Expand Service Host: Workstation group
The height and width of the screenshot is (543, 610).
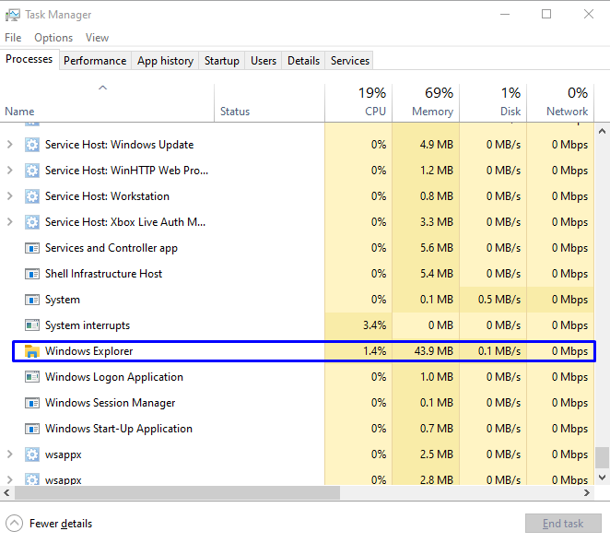[x=10, y=196]
